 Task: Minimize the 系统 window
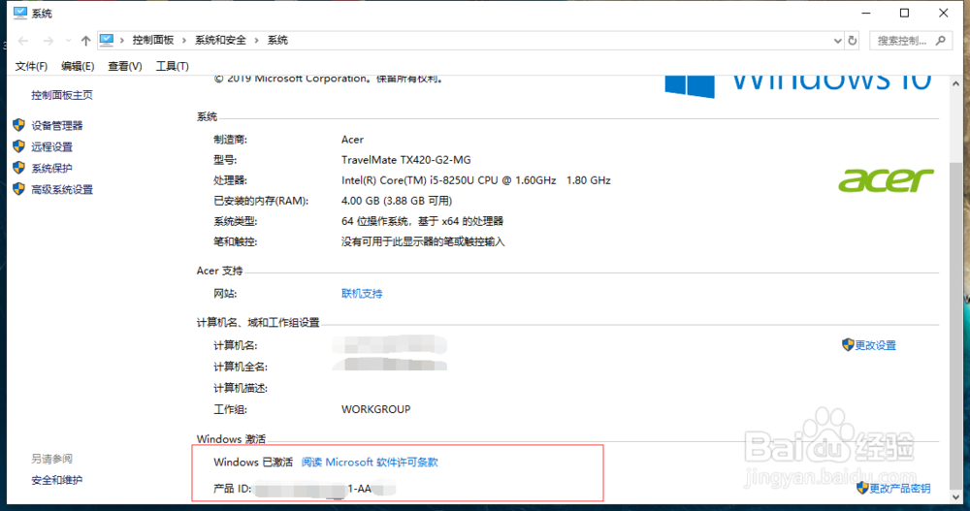(x=866, y=13)
